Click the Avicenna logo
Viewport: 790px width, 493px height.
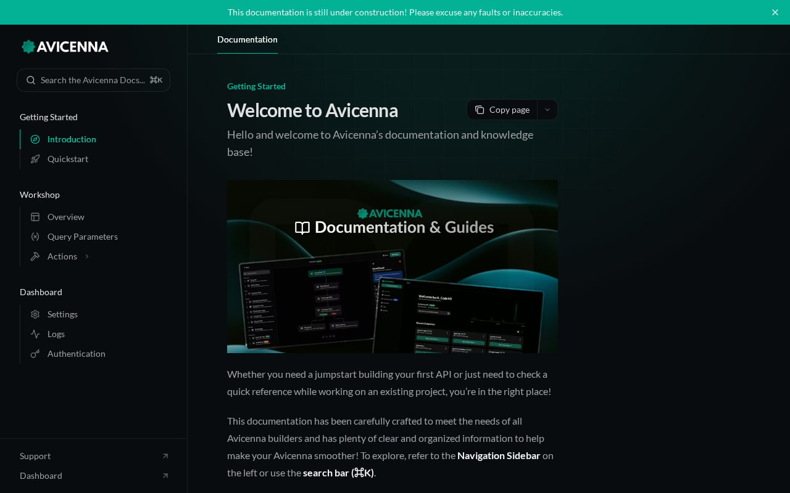click(x=65, y=47)
